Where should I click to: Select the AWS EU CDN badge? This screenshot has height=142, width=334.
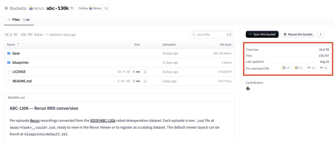coord(323,68)
